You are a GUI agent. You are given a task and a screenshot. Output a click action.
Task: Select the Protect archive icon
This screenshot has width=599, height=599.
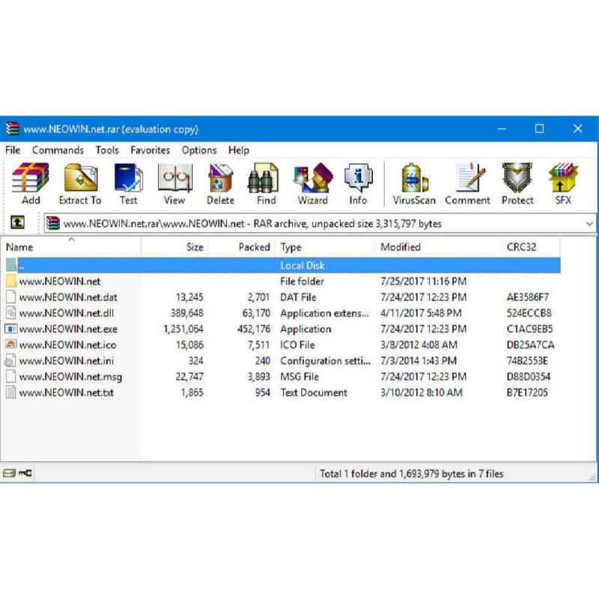pyautogui.click(x=517, y=180)
